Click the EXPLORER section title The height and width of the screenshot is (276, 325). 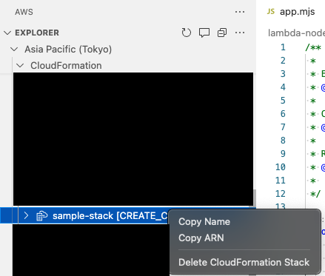click(37, 33)
